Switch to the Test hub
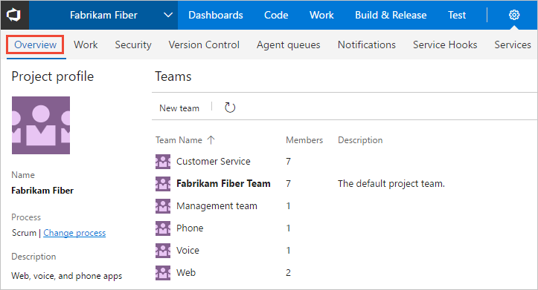Screen dimensions: 538x290 [x=457, y=15]
